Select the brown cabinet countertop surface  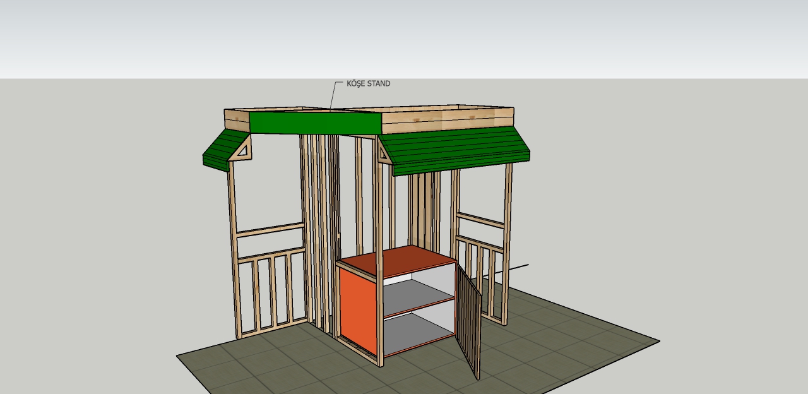[x=396, y=259]
